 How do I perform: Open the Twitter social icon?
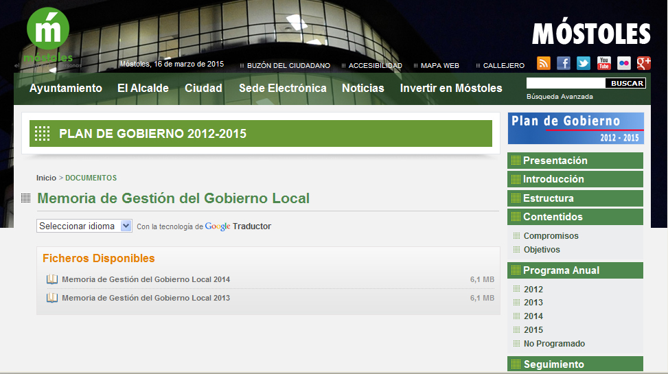tap(584, 63)
